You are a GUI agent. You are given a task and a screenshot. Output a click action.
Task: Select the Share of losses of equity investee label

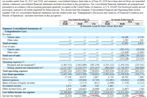pos(18,83)
